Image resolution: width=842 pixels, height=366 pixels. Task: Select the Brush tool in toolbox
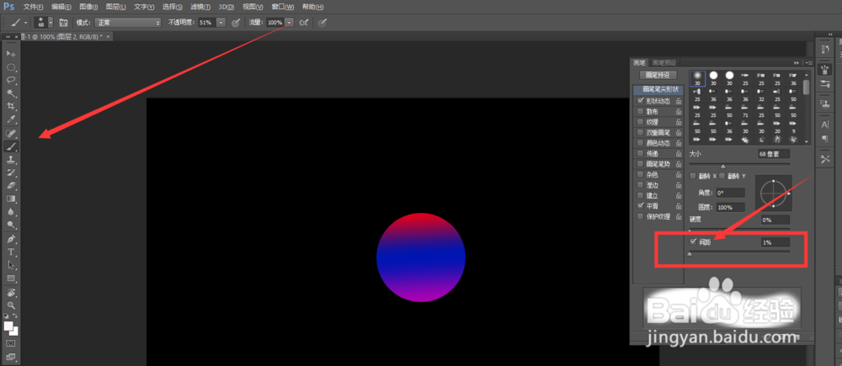(x=11, y=146)
